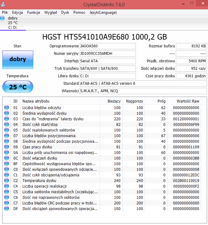The height and width of the screenshot is (225, 208).
Task: Click status icon for attribute 05
Action: pos(7,130)
